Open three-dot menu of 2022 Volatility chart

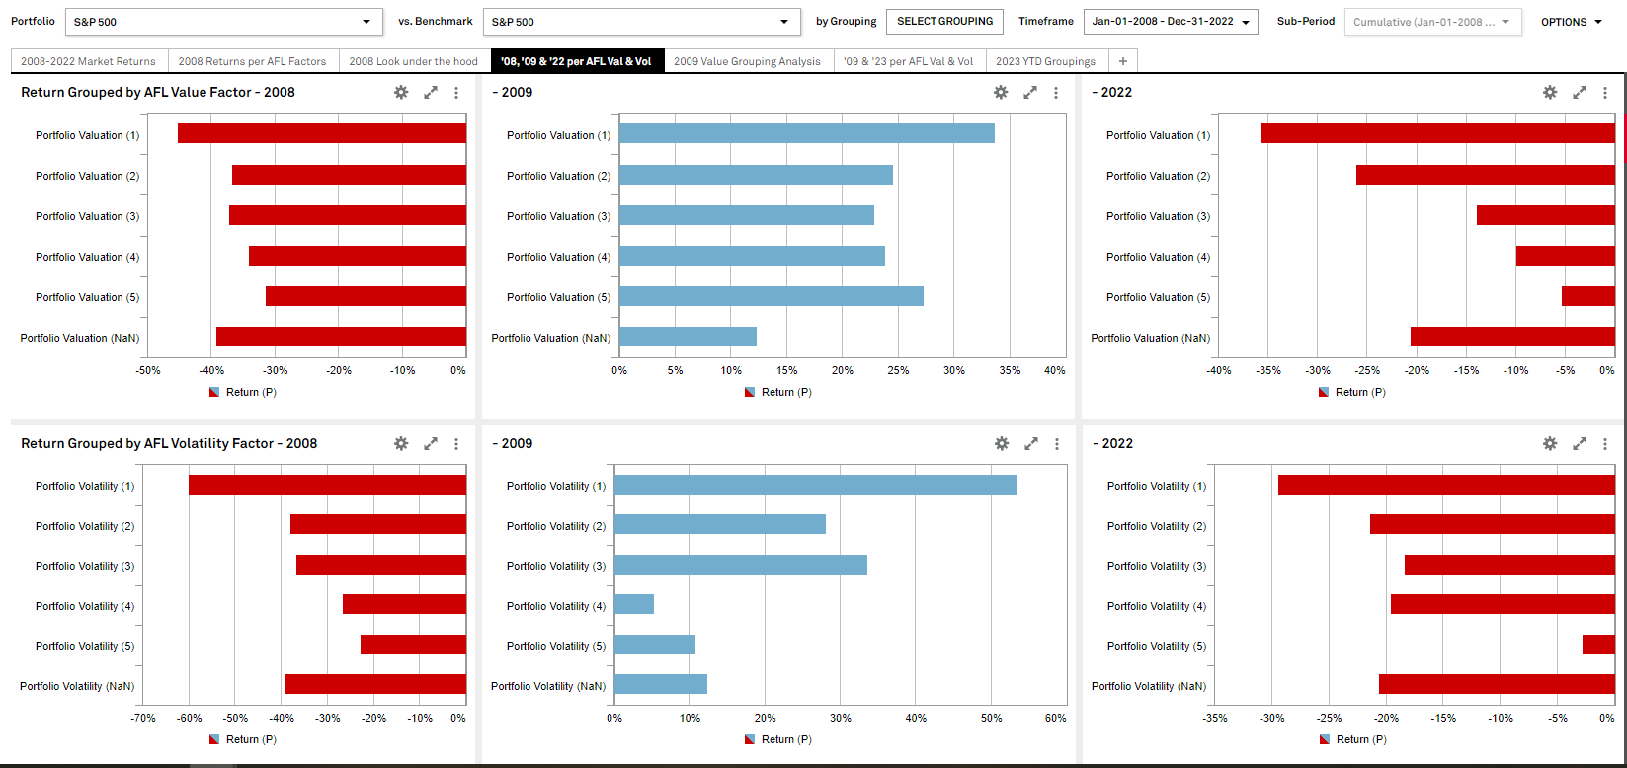click(1605, 443)
